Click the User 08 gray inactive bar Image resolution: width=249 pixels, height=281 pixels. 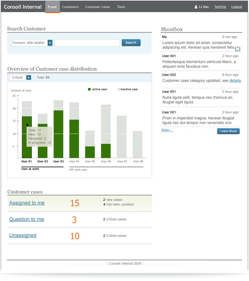138,144
